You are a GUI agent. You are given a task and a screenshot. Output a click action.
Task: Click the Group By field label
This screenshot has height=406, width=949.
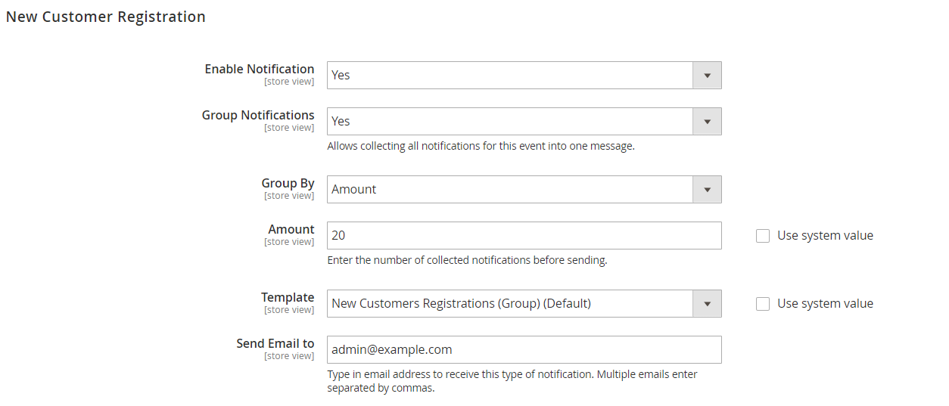point(288,184)
